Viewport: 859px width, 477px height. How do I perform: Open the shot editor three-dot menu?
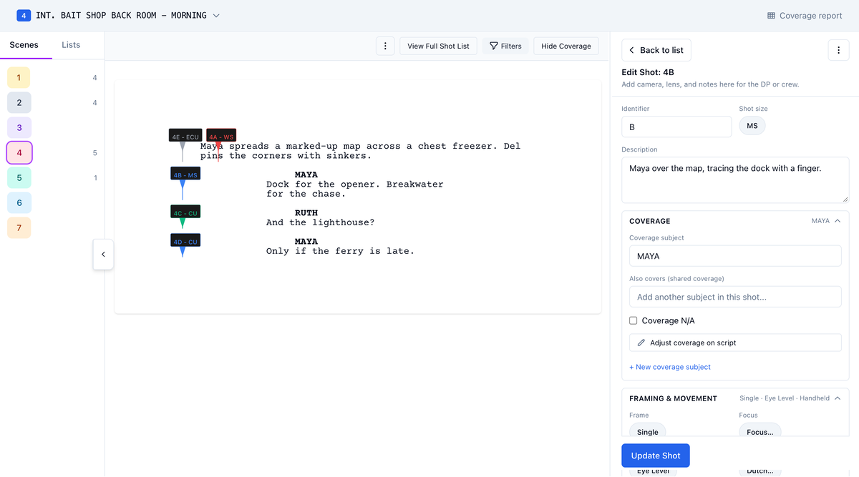tap(838, 50)
